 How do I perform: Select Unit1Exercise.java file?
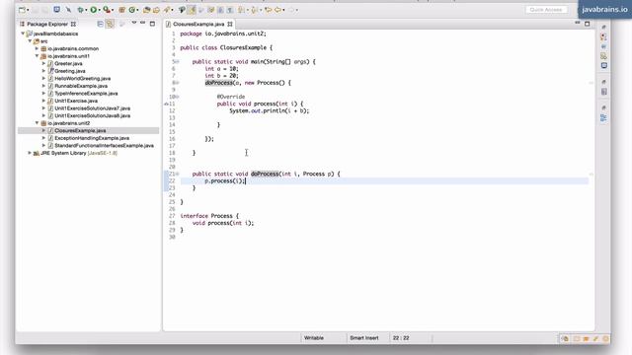point(76,101)
